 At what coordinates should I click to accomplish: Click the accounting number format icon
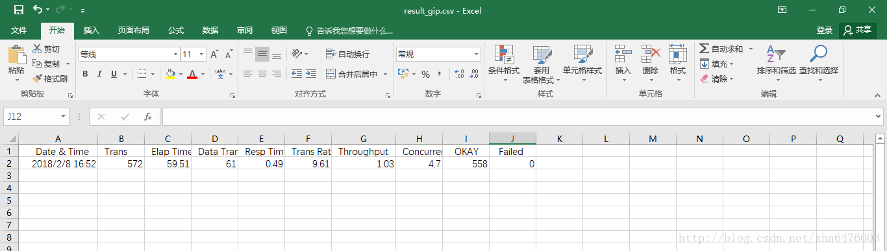point(403,74)
